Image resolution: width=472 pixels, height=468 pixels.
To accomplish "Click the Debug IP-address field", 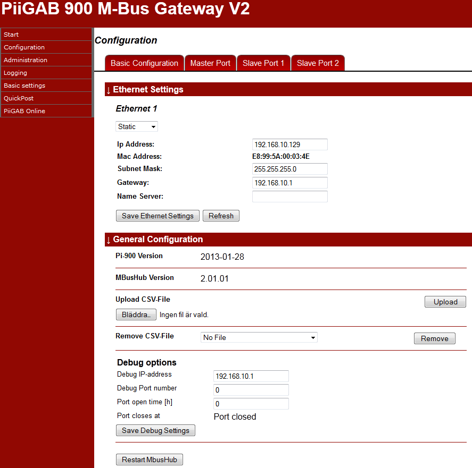I will point(251,376).
